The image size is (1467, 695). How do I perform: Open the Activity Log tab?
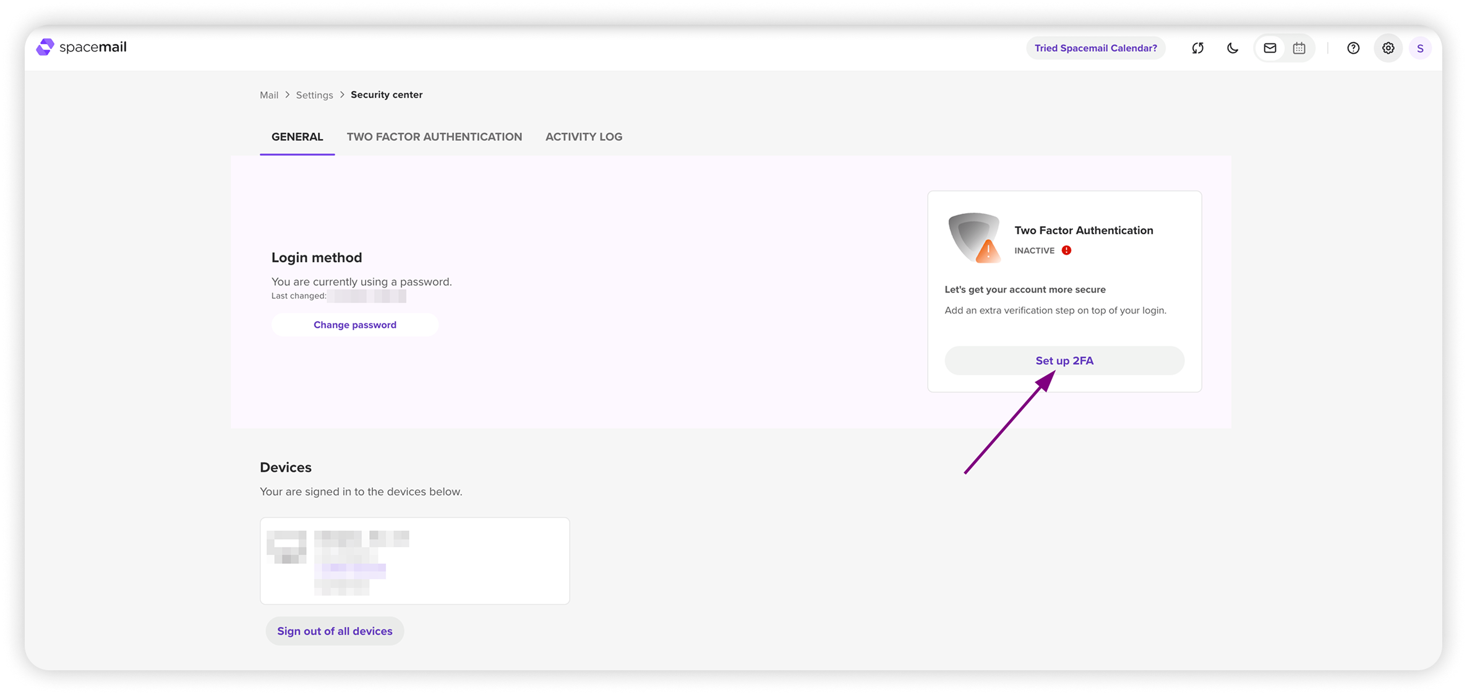click(583, 137)
